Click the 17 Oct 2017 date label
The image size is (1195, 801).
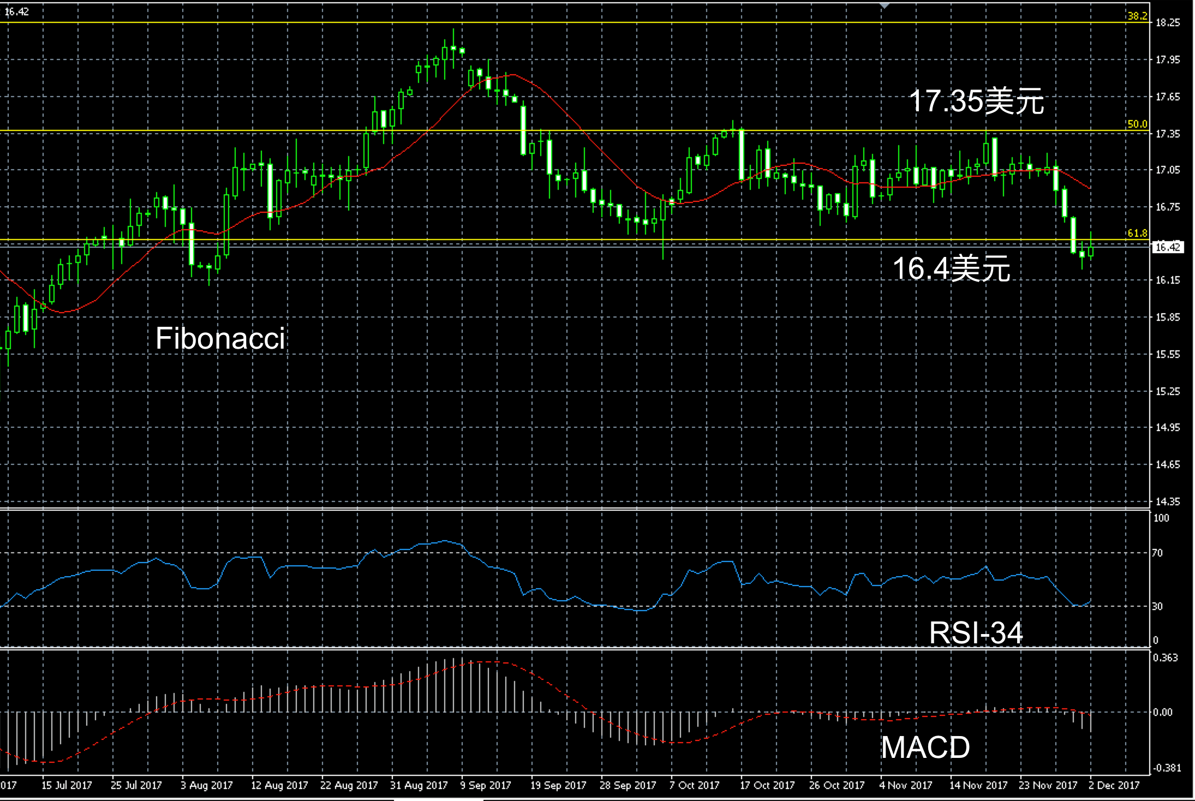point(767,785)
